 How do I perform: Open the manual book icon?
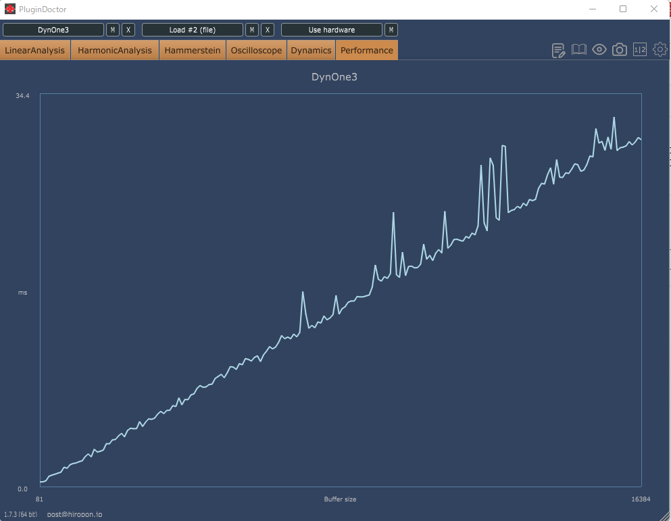[x=579, y=49]
